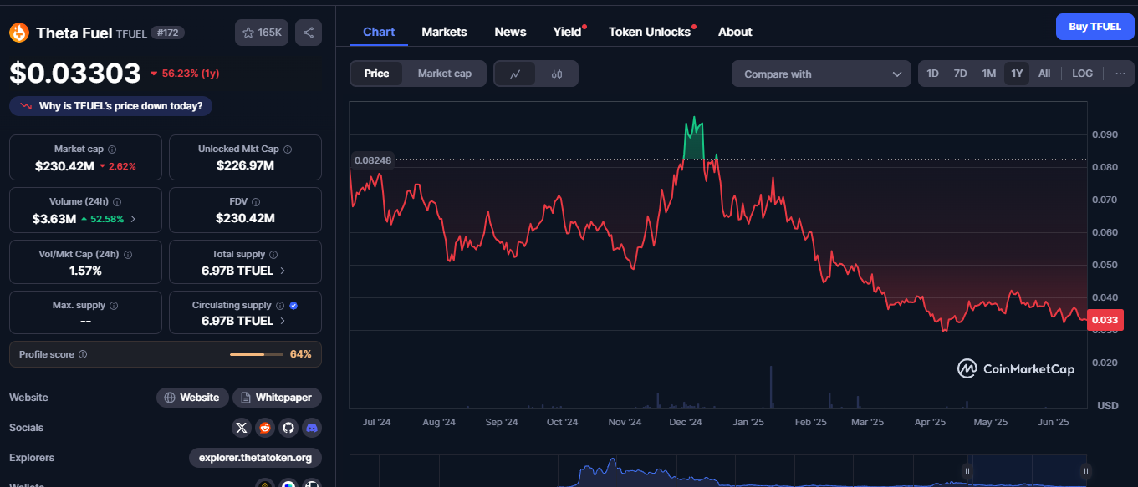The image size is (1138, 487).
Task: Click the Profile score 64% bar
Action: coord(258,354)
